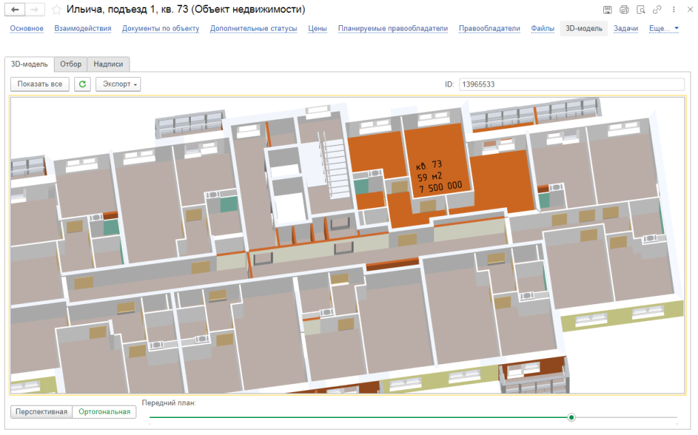The height and width of the screenshot is (435, 698).
Task: Refresh the 3D model with green arrow
Action: pos(82,84)
